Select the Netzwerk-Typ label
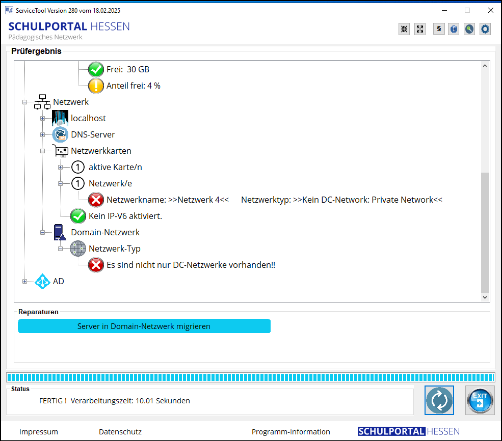The height and width of the screenshot is (441, 502). 115,249
